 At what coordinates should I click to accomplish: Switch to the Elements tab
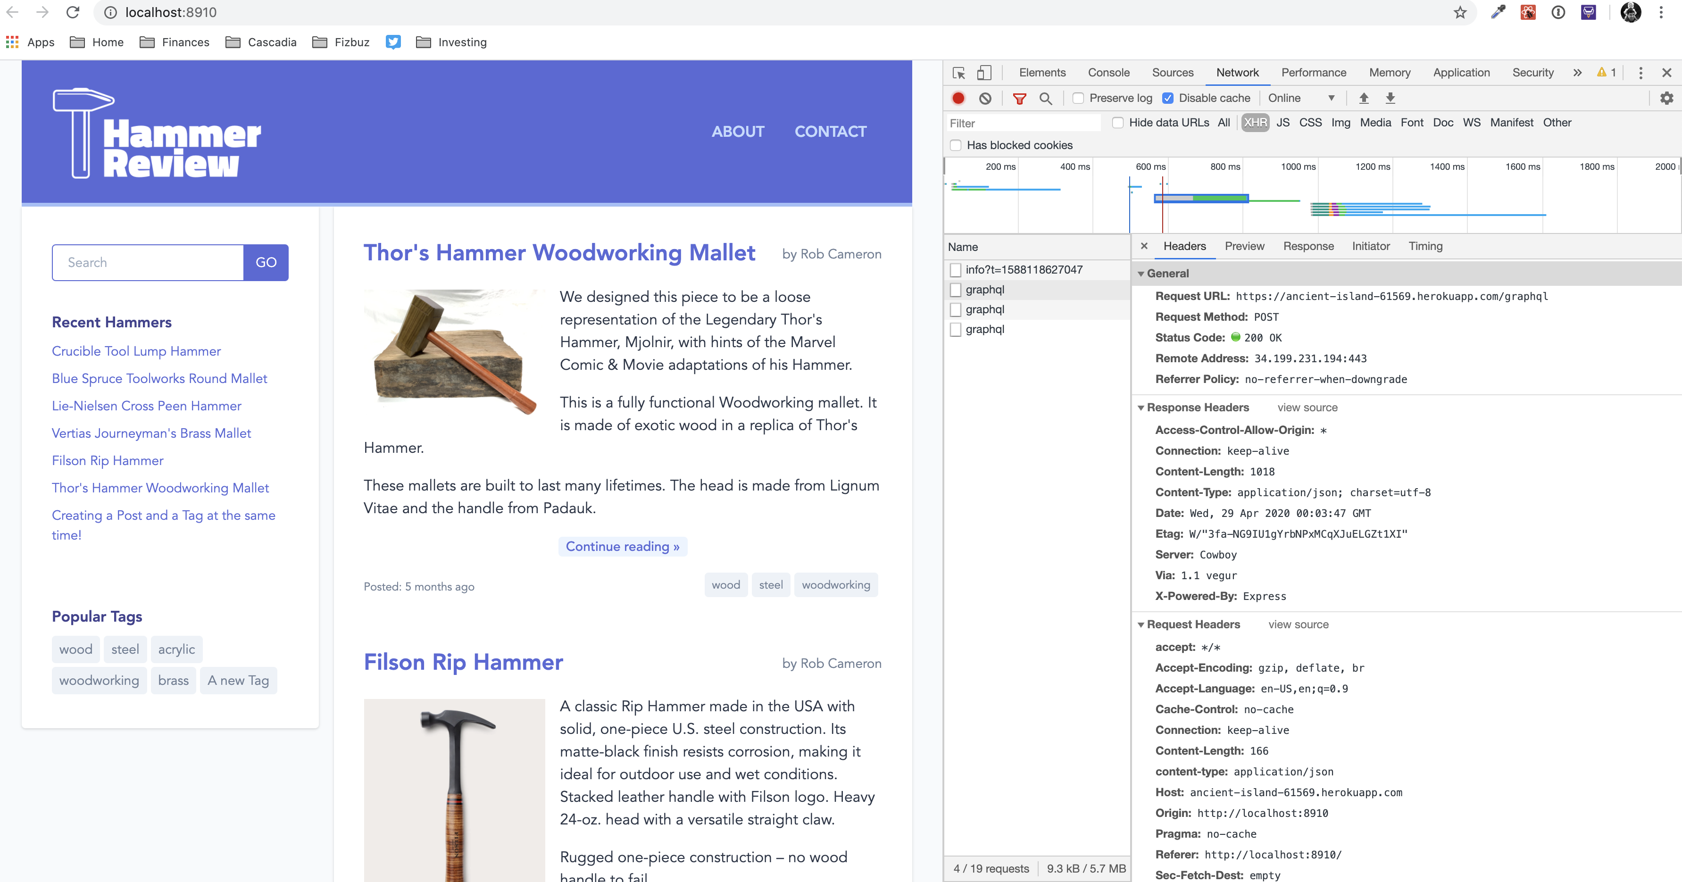coord(1042,73)
